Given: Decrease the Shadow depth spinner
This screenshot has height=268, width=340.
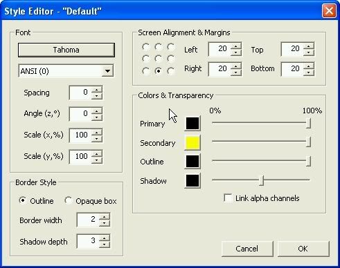Looking at the screenshot, I should tap(105, 245).
